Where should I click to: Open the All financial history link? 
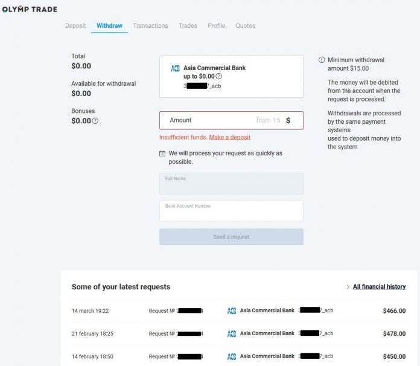click(x=379, y=287)
